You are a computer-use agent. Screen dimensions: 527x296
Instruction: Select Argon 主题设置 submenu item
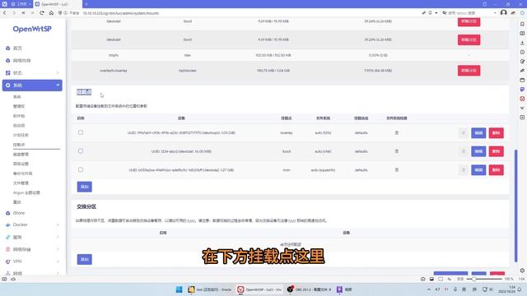[x=26, y=192]
